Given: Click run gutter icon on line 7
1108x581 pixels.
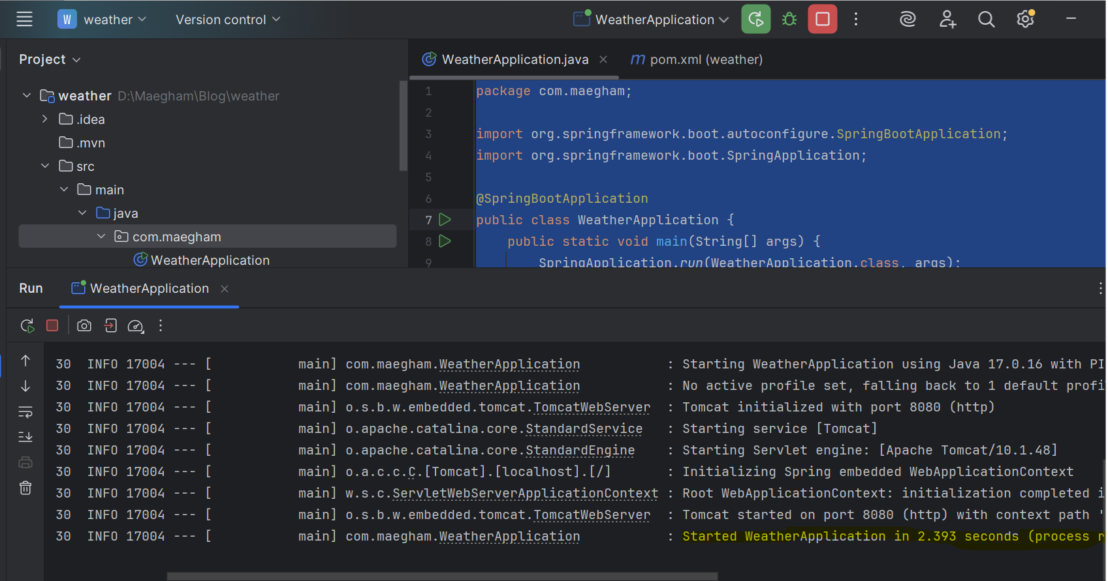Looking at the screenshot, I should pyautogui.click(x=445, y=220).
